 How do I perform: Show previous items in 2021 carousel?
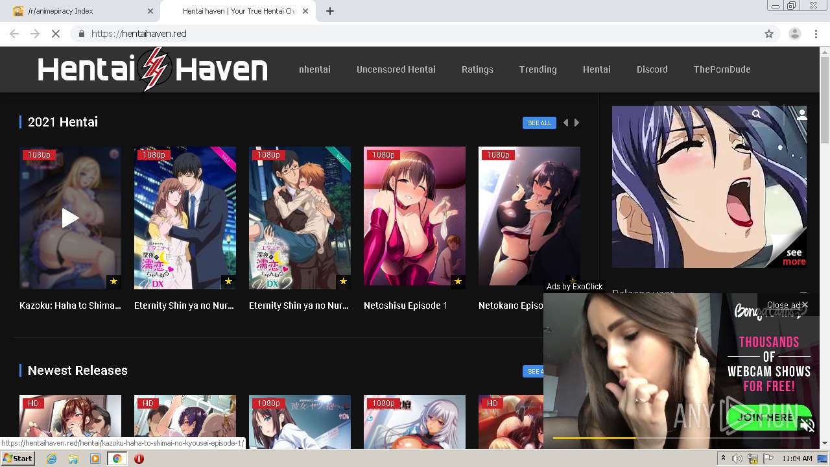[x=565, y=123]
